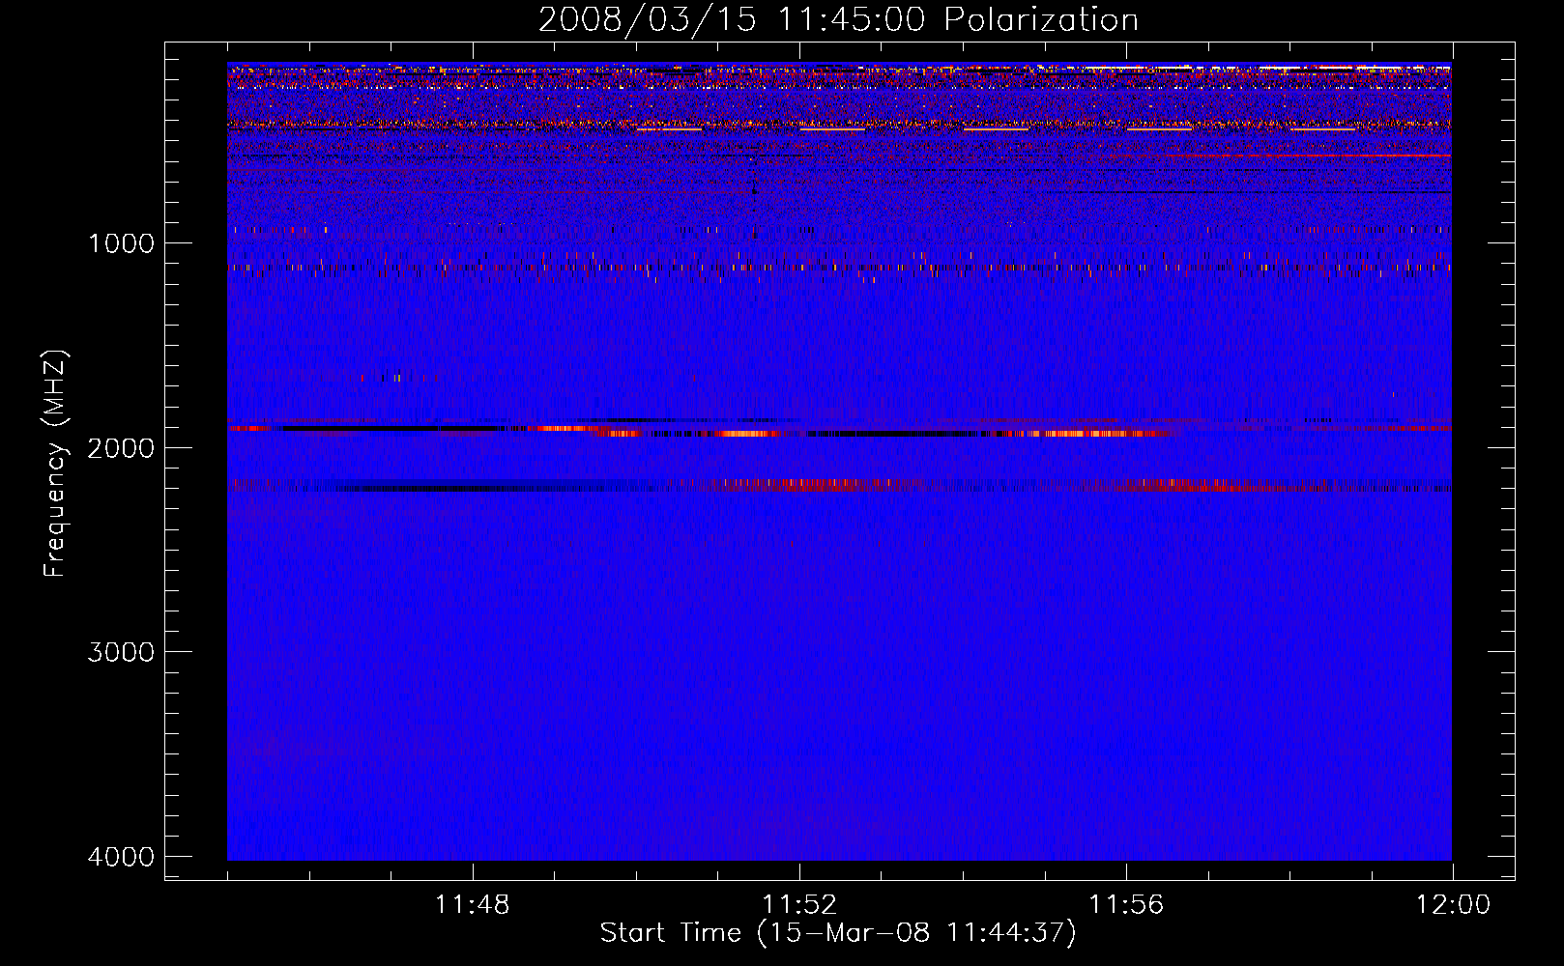This screenshot has width=1564, height=966.
Task: Select the 12:00 time tick label
Action: click(1453, 905)
